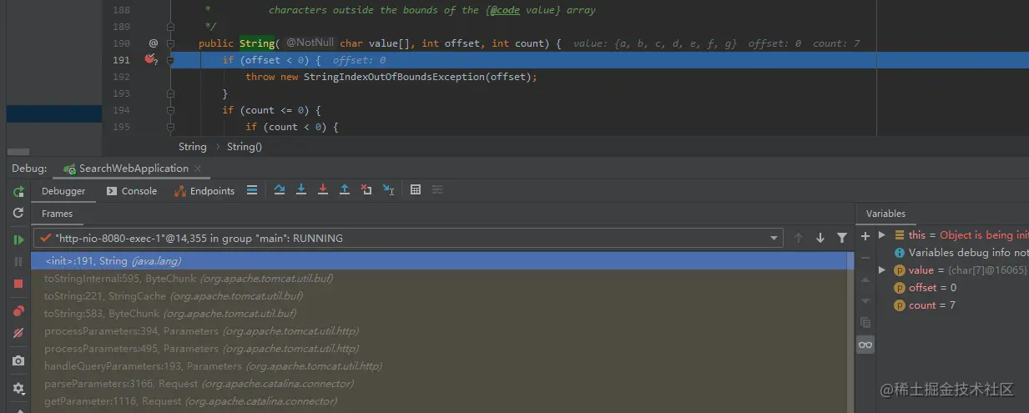Image resolution: width=1029 pixels, height=413 pixels.
Task: Select frame getParameter:1116, Request
Action: [440, 401]
